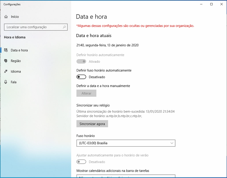
Task: Go back to Início
Action: (36, 17)
